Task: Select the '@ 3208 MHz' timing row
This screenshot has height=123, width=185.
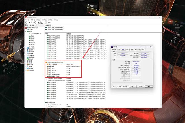Action: pos(76,92)
